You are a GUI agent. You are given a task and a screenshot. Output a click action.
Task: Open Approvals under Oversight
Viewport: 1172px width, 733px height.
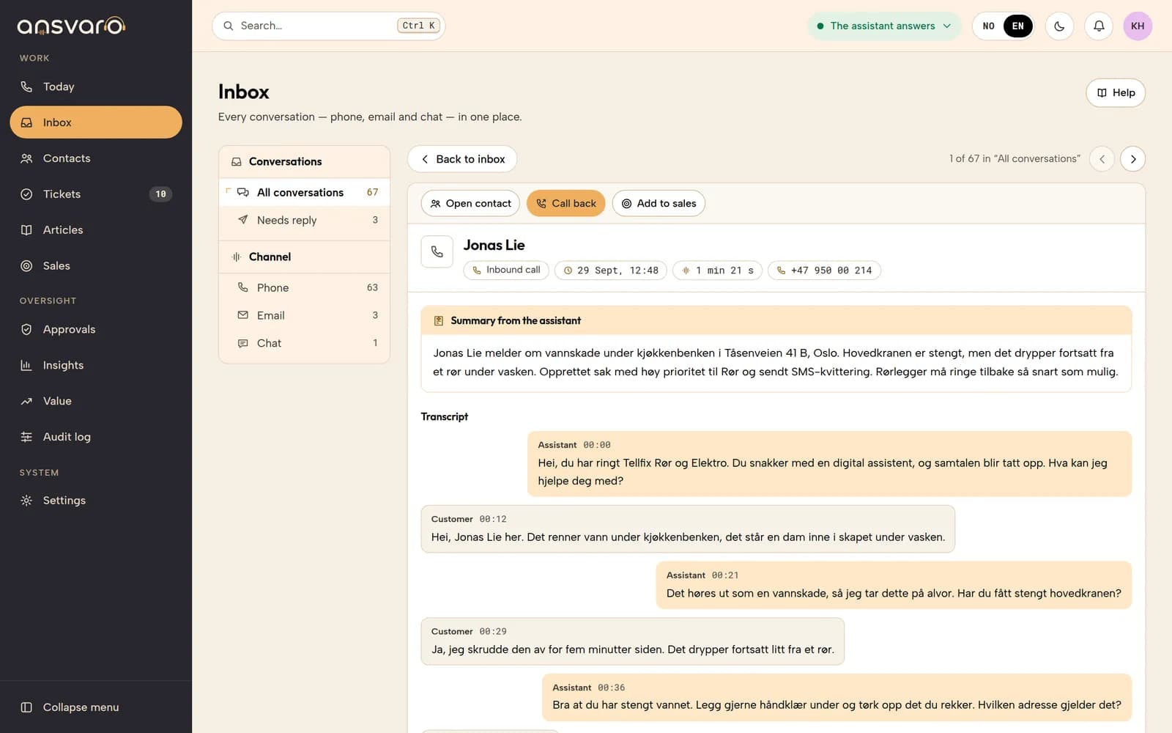point(96,329)
